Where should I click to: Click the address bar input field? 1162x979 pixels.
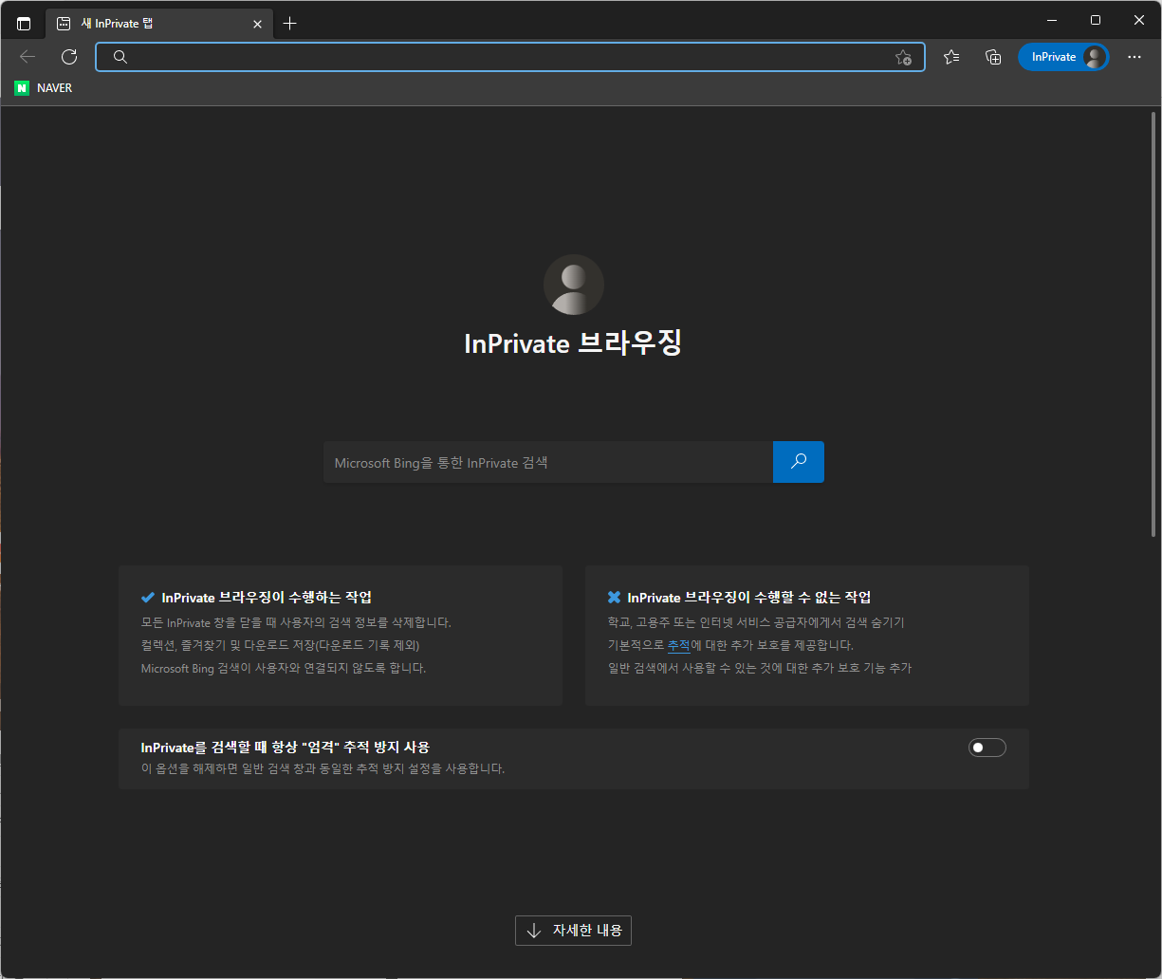pos(510,57)
